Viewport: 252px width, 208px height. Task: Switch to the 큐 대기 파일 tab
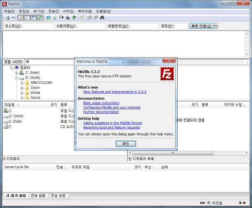(x=16, y=195)
